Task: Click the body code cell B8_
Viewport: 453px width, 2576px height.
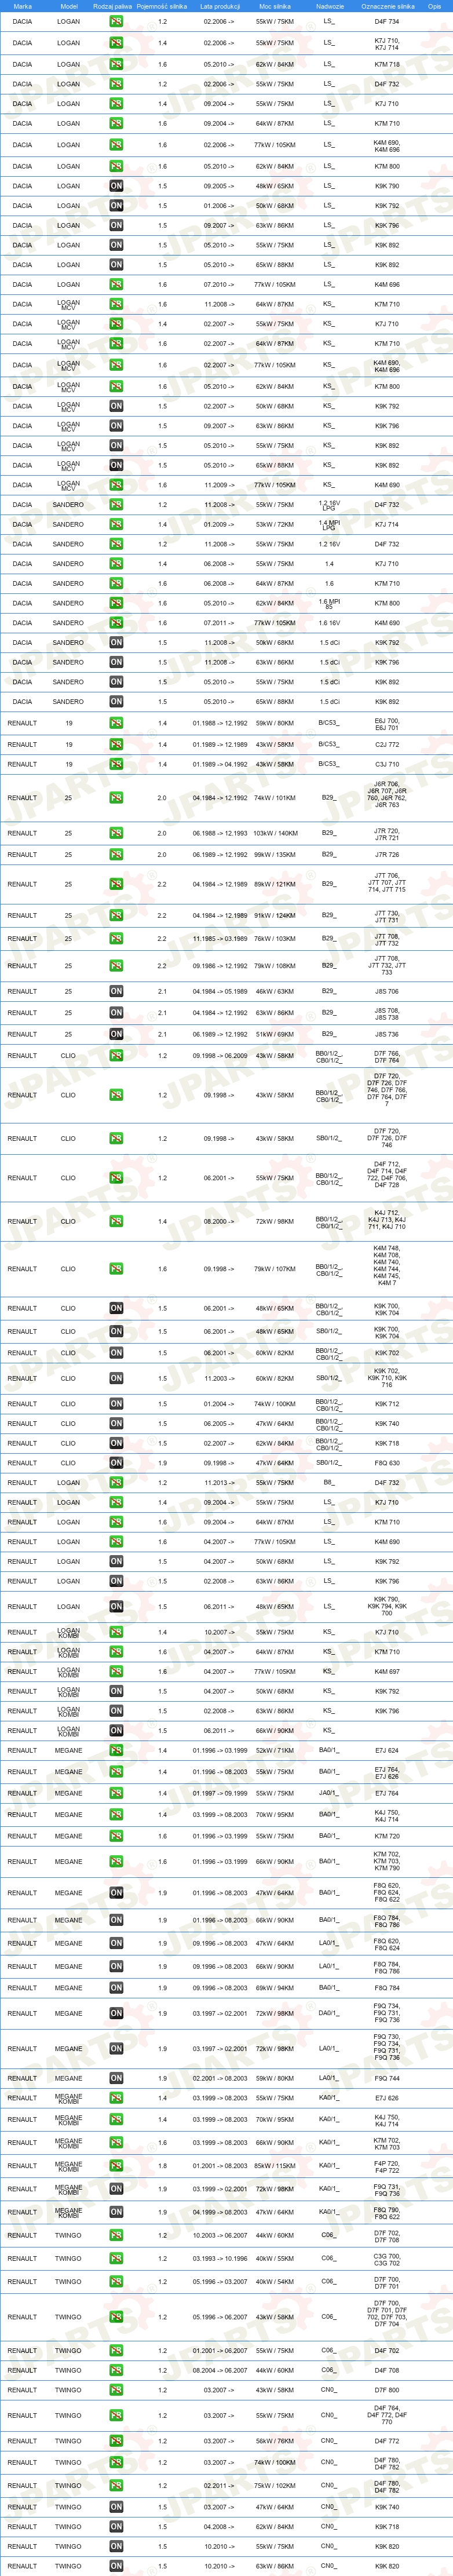Action: 329,1482
